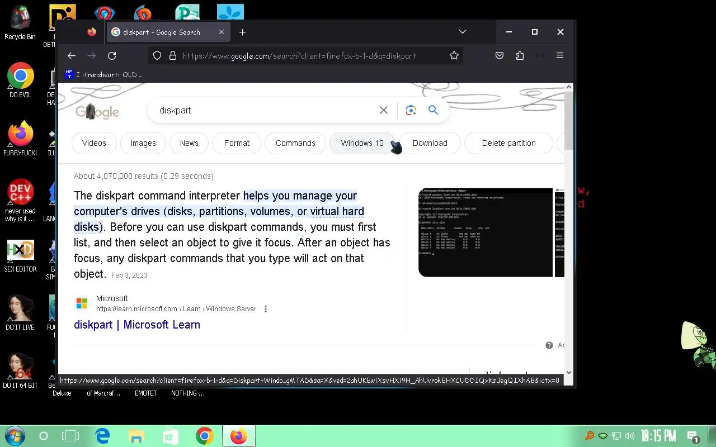Screen dimensions: 716x447
Task: Select the Windows 10 search chip
Action: (362, 143)
